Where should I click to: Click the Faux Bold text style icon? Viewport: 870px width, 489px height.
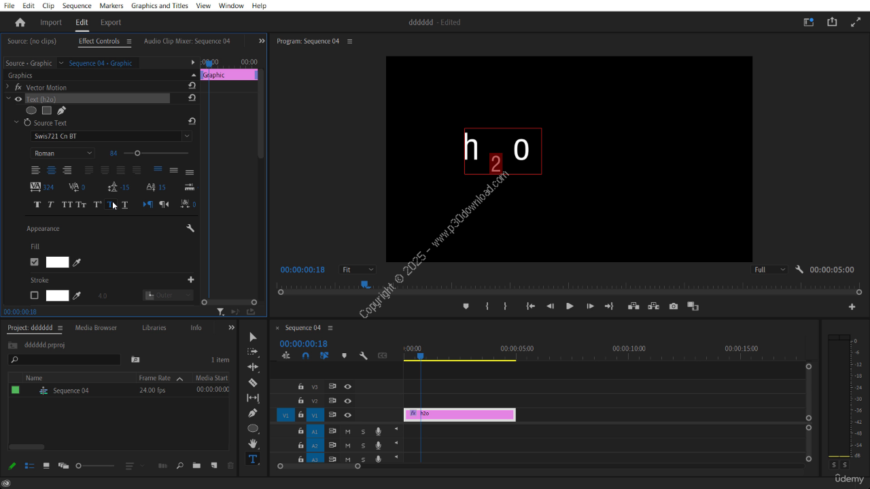37,204
